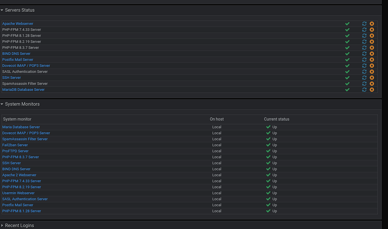The image size is (388, 229).
Task: Restart the MariaDB Database Server
Action: click(x=364, y=90)
